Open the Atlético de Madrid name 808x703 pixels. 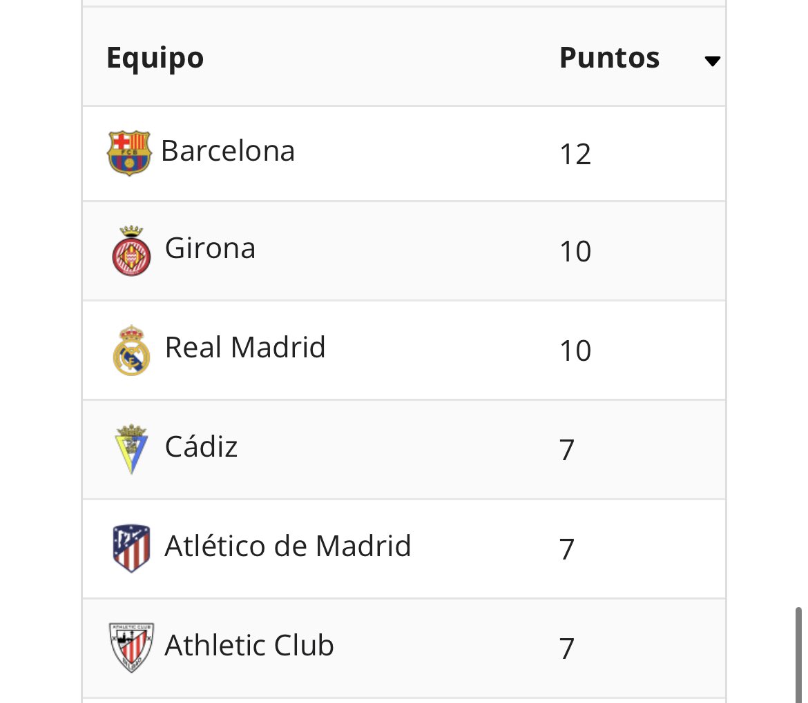[x=287, y=546]
